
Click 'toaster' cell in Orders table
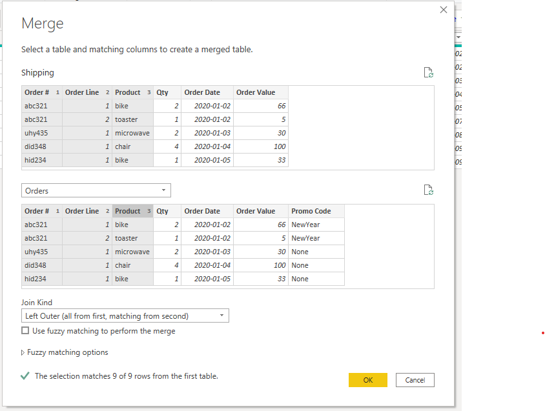pyautogui.click(x=132, y=238)
